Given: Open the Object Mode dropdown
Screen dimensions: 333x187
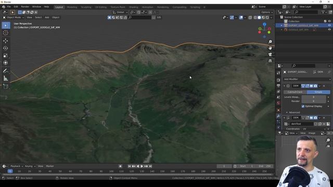Looking at the screenshot, I should [x=14, y=17].
